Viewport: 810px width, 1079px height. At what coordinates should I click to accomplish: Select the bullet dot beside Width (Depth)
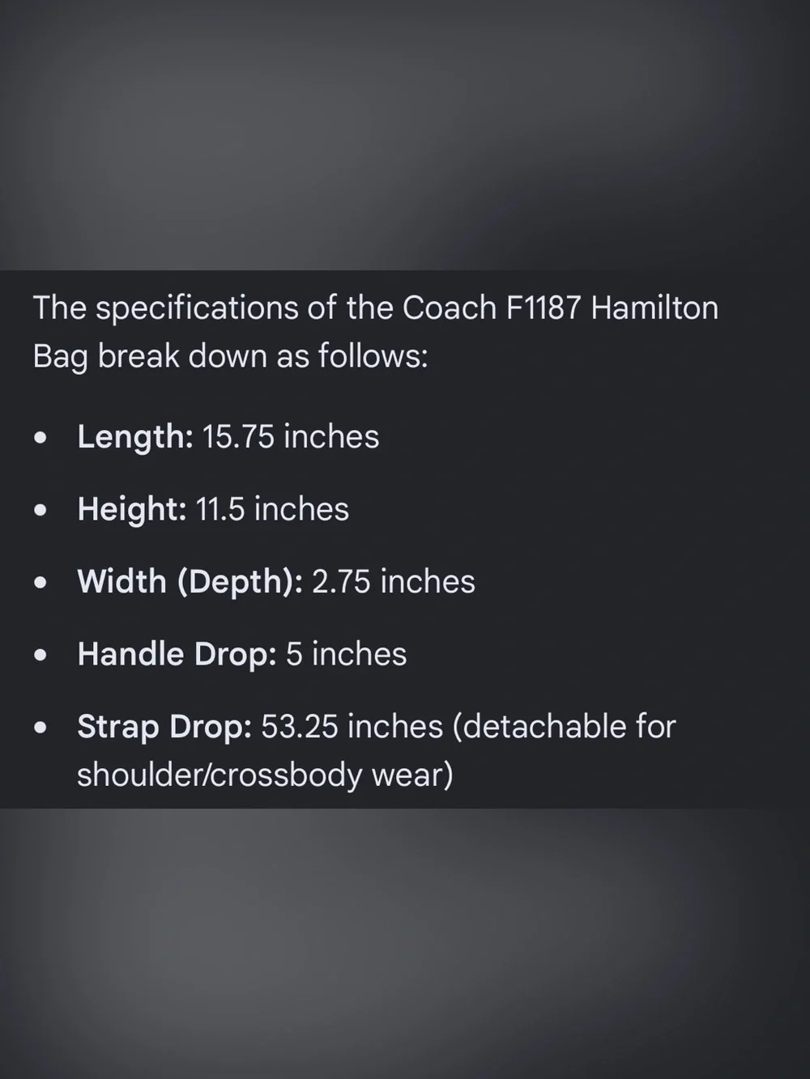click(x=40, y=583)
